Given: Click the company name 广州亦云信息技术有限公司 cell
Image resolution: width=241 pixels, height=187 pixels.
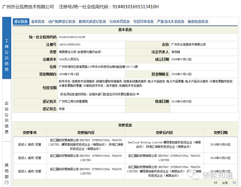Looking at the screenshot, I should click(188, 44).
